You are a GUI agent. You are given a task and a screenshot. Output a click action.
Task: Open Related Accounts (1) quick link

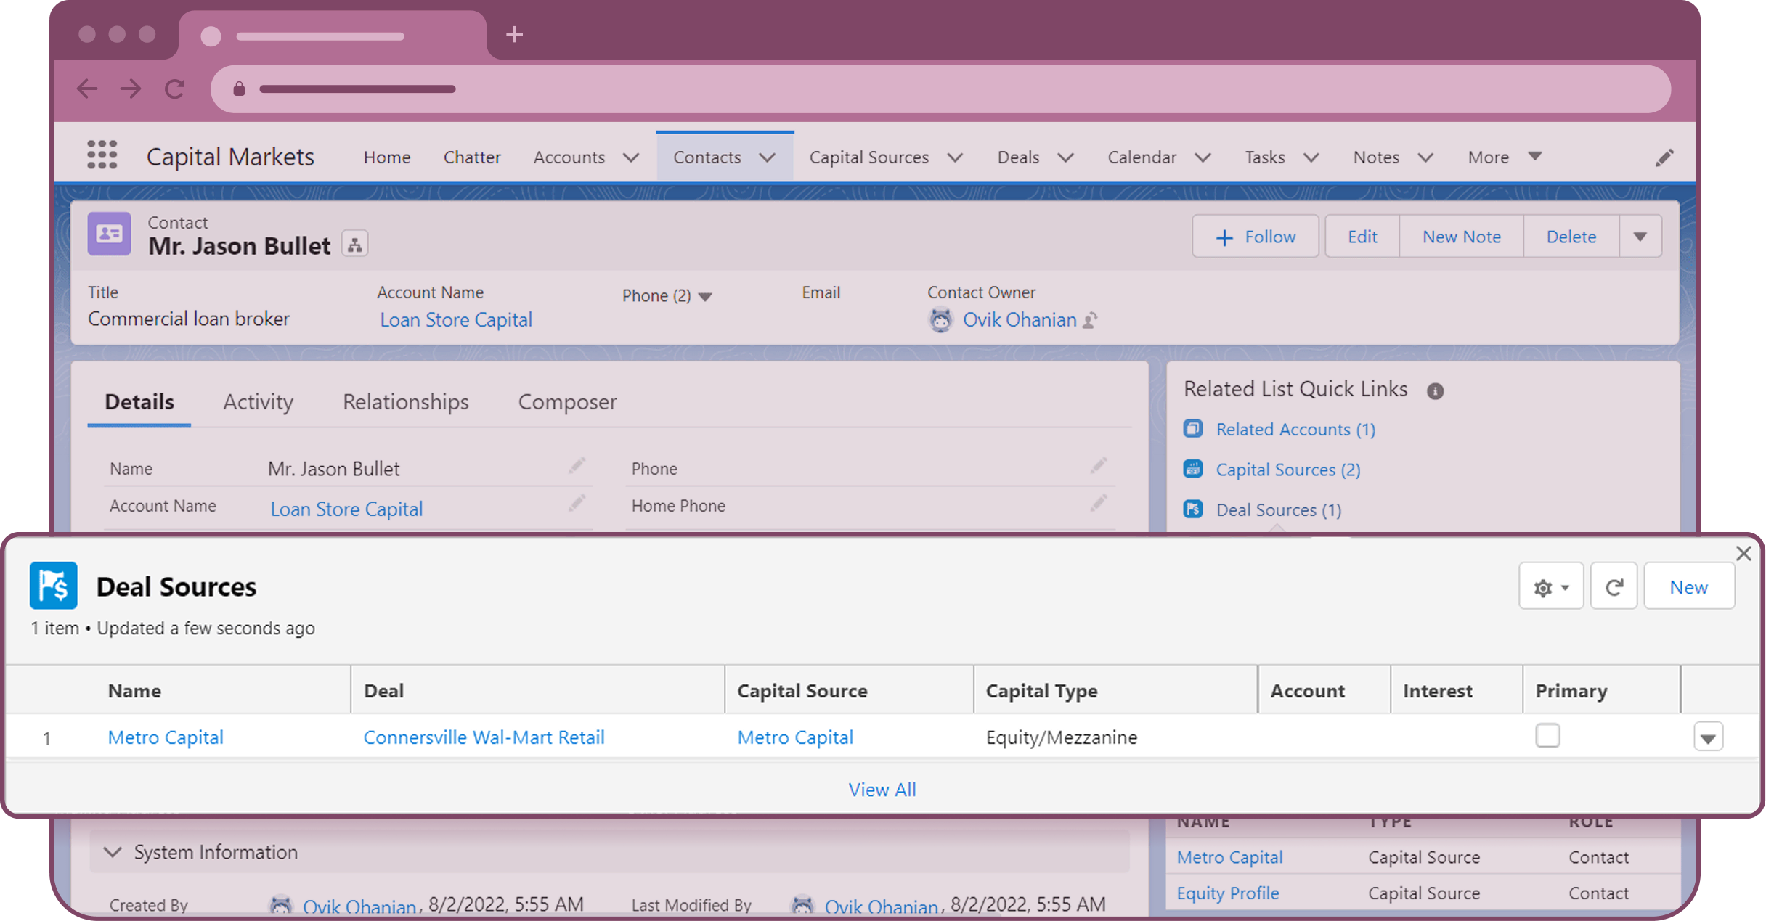(1295, 430)
